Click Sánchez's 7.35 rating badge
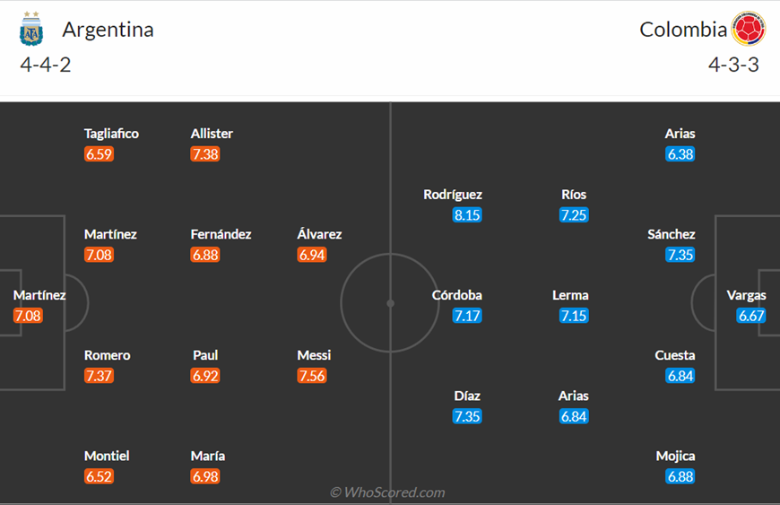This screenshot has height=505, width=780. [x=680, y=255]
